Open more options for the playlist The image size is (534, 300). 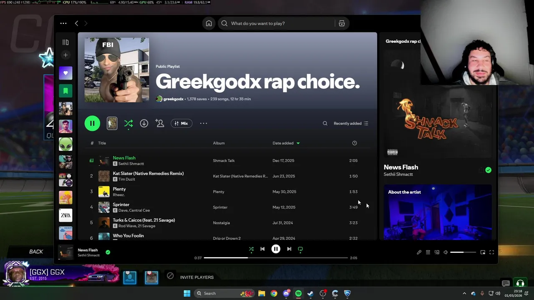tap(203, 123)
